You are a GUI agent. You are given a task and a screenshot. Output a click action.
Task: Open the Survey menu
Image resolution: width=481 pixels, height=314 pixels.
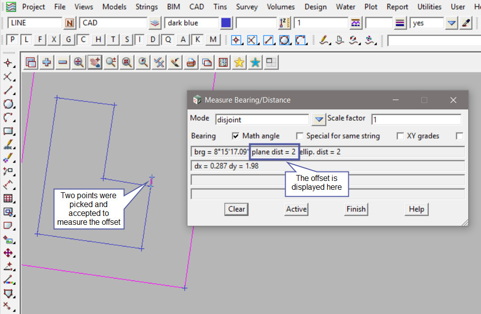247,7
